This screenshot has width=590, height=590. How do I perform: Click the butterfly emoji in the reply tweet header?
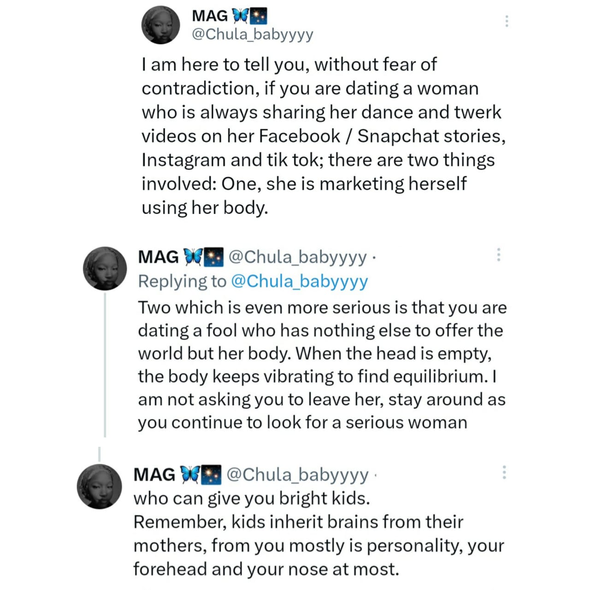pos(193,257)
